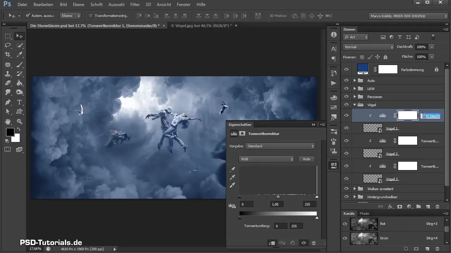Select the Eyedropper tool in toolbox
Image resolution: width=451 pixels, height=253 pixels.
pyautogui.click(x=19, y=54)
